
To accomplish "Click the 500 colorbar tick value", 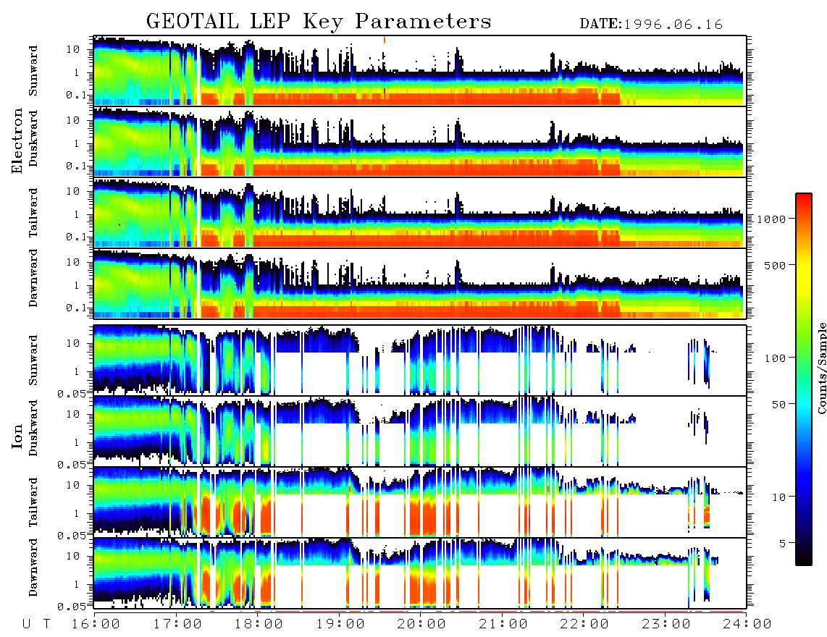I will tap(775, 265).
